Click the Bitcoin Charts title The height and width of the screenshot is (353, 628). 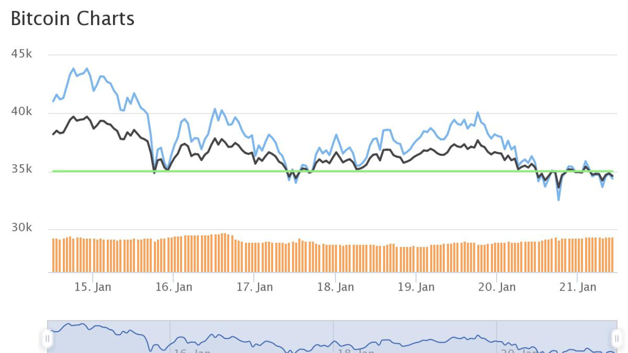[73, 18]
